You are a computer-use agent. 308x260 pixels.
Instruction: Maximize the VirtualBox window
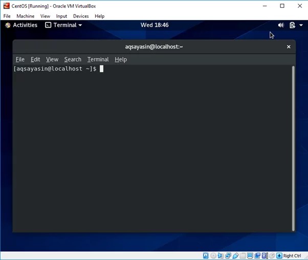(x=282, y=6)
